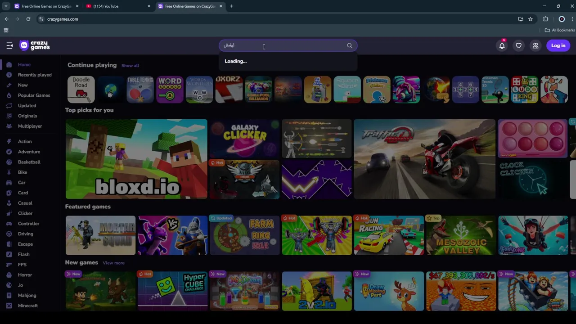Select the .io category
576x324 pixels.
click(20, 285)
